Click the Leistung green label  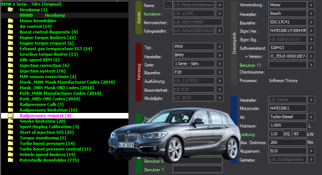[248, 135]
